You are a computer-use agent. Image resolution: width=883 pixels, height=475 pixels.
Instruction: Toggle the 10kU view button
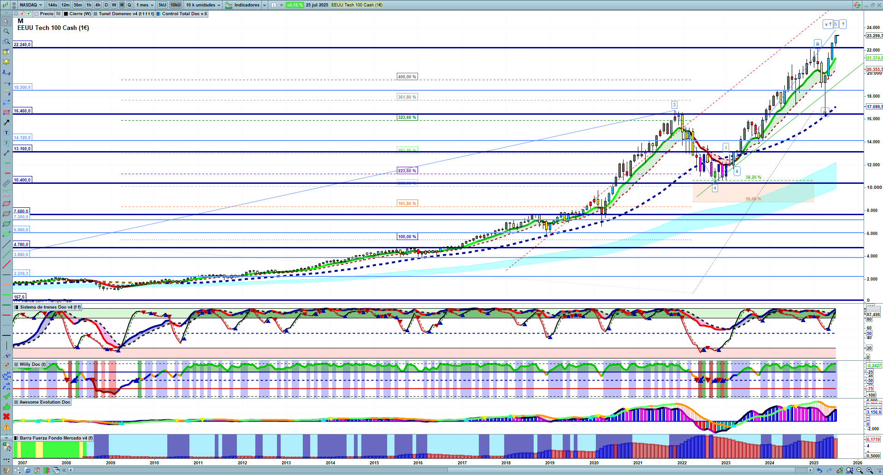[176, 5]
